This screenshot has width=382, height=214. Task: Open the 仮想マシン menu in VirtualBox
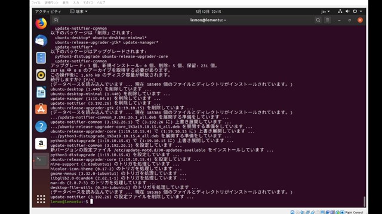click(x=51, y=2)
